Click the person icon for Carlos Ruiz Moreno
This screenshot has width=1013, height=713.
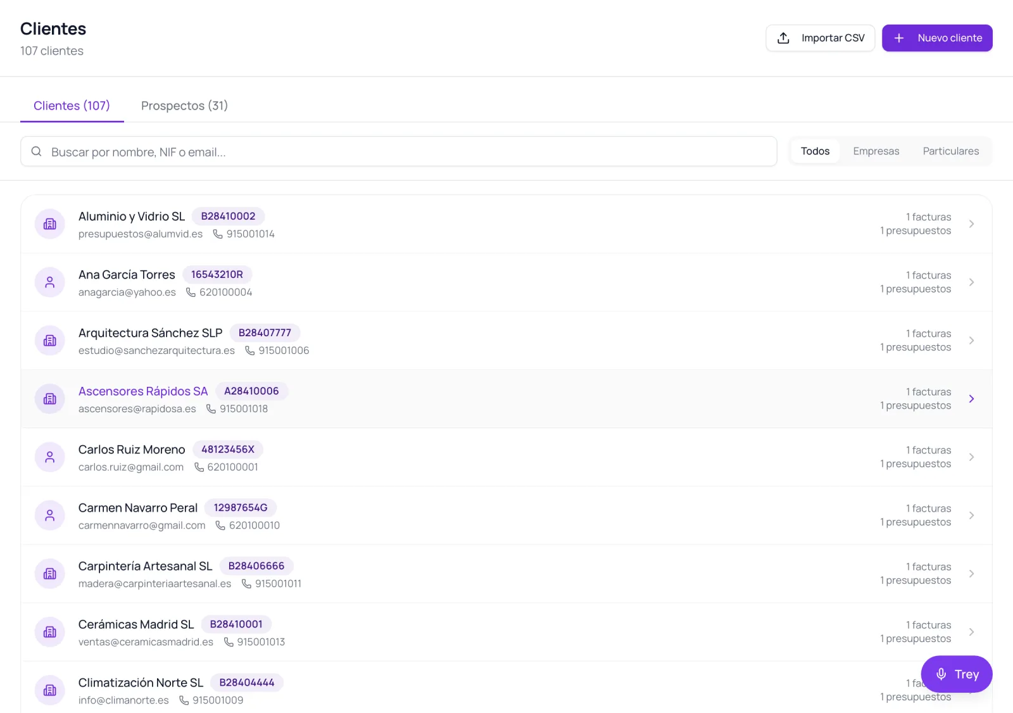(50, 457)
